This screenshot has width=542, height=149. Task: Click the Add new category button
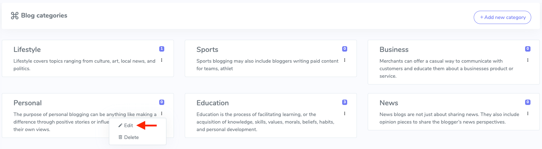pyautogui.click(x=502, y=17)
